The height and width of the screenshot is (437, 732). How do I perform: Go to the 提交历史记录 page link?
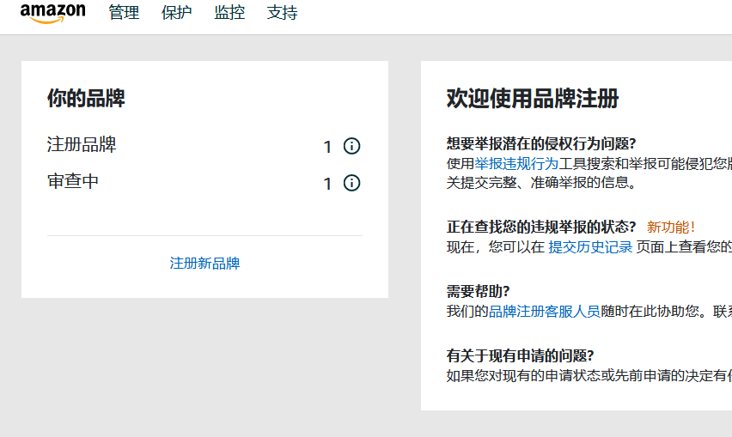[590, 247]
